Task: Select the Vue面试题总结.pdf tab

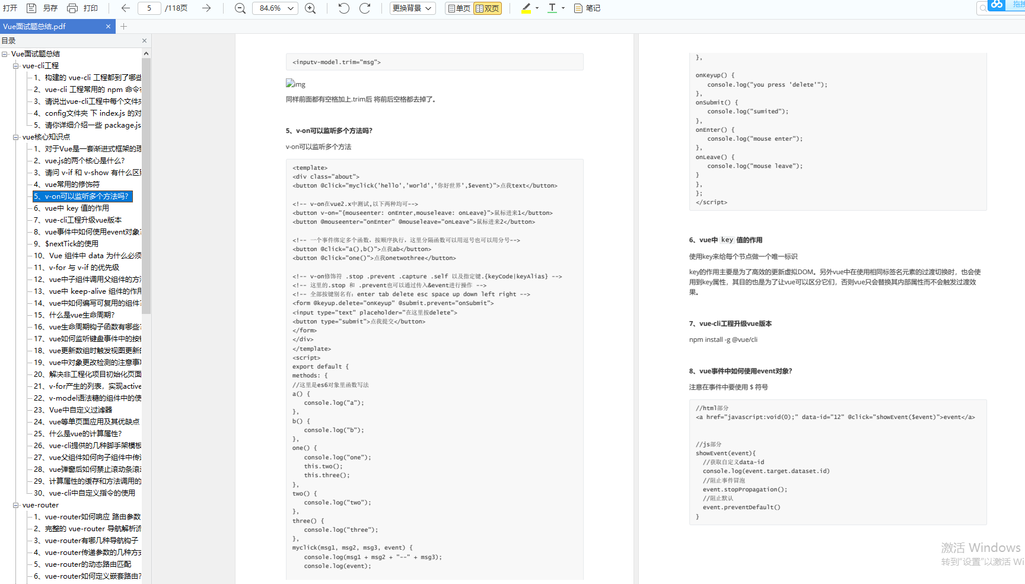Action: [57, 26]
